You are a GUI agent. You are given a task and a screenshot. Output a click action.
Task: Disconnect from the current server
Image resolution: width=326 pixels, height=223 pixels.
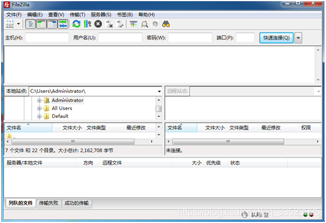tap(109, 24)
